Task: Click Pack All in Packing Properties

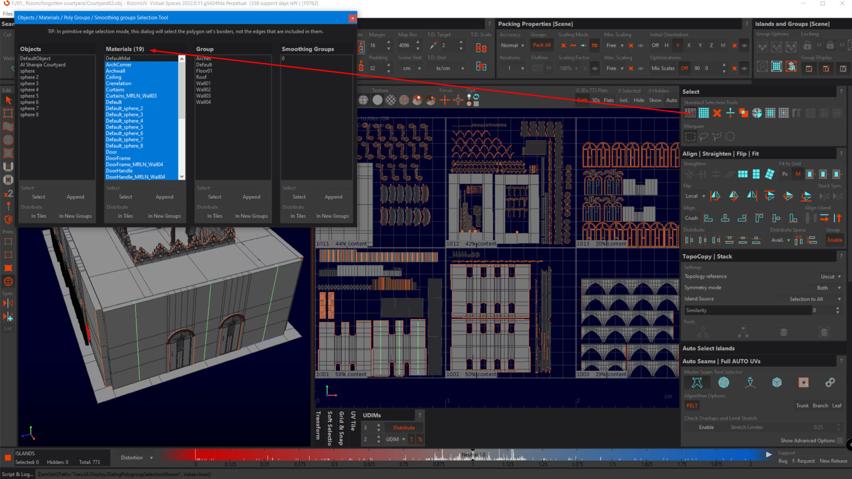Action: tap(541, 45)
